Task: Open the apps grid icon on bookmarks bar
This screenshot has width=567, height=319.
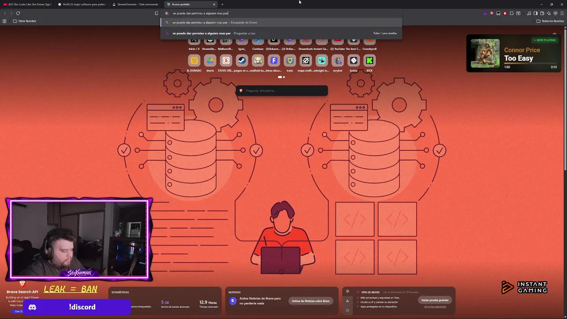Action: 4,21
